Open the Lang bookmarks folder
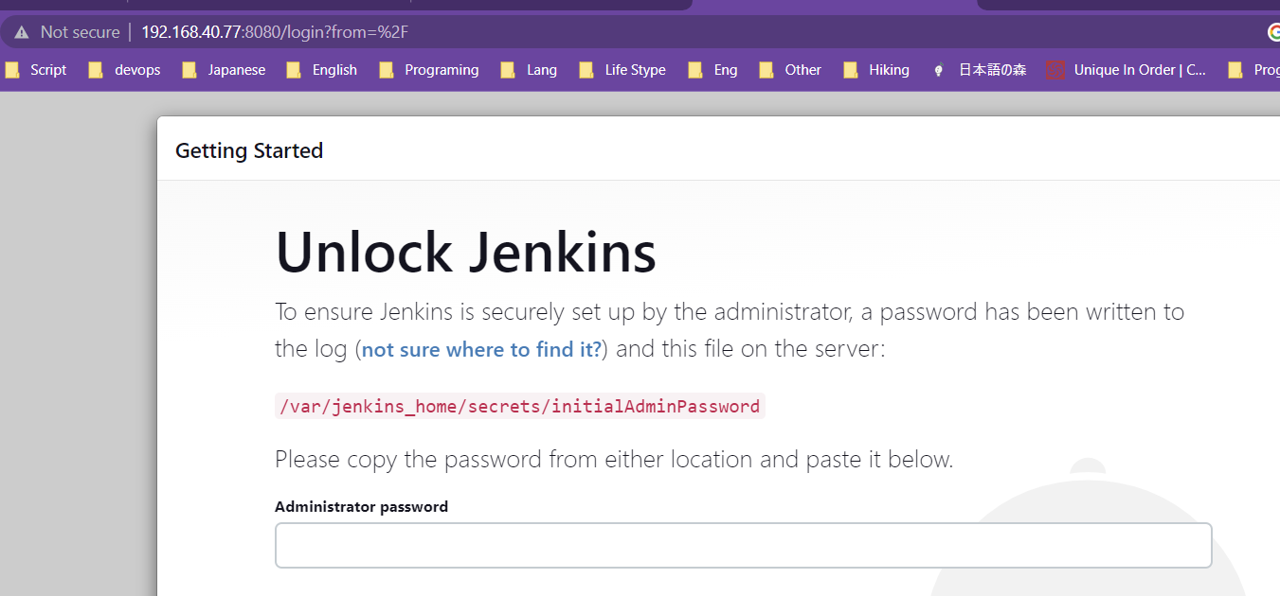Image resolution: width=1280 pixels, height=596 pixels. 529,70
